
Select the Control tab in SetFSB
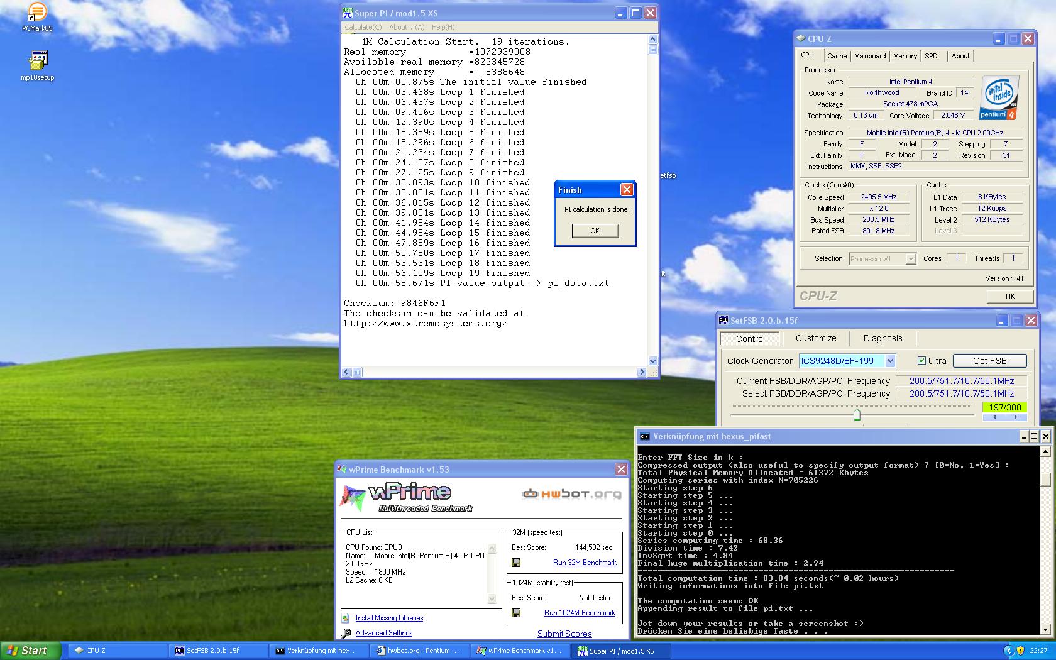point(751,338)
